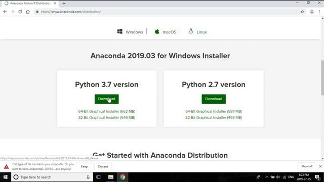Image resolution: width=324 pixels, height=182 pixels.
Task: Open 64-Bit Graphical Installer (587 MB) link
Action: [214, 111]
